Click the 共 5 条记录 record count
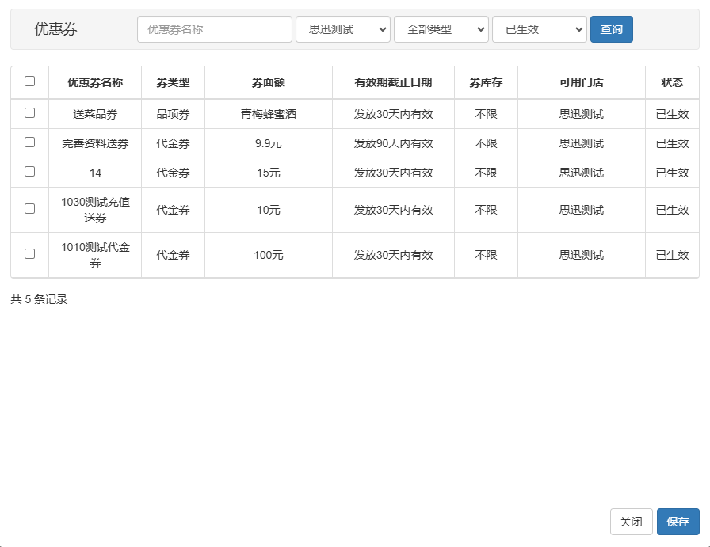The width and height of the screenshot is (710, 547). [x=40, y=299]
